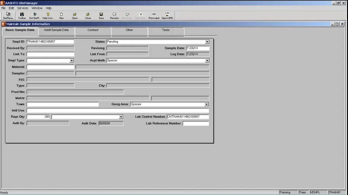This screenshot has width=348, height=195.
Task: Click the Link To field
Action: click(x=50, y=54)
